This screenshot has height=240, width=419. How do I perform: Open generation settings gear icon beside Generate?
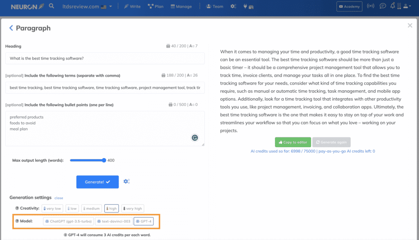tap(126, 181)
